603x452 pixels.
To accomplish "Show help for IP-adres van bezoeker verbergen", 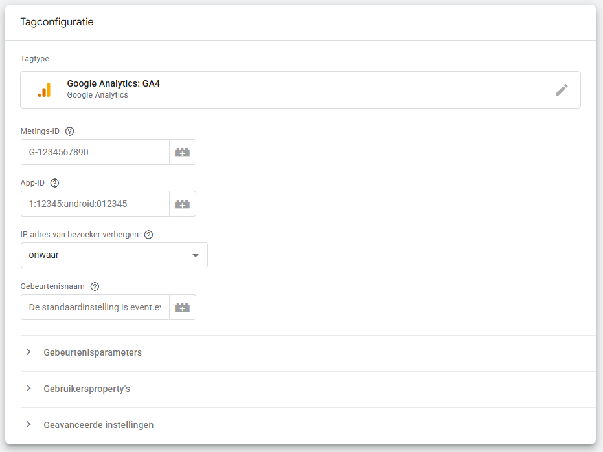I will (148, 235).
